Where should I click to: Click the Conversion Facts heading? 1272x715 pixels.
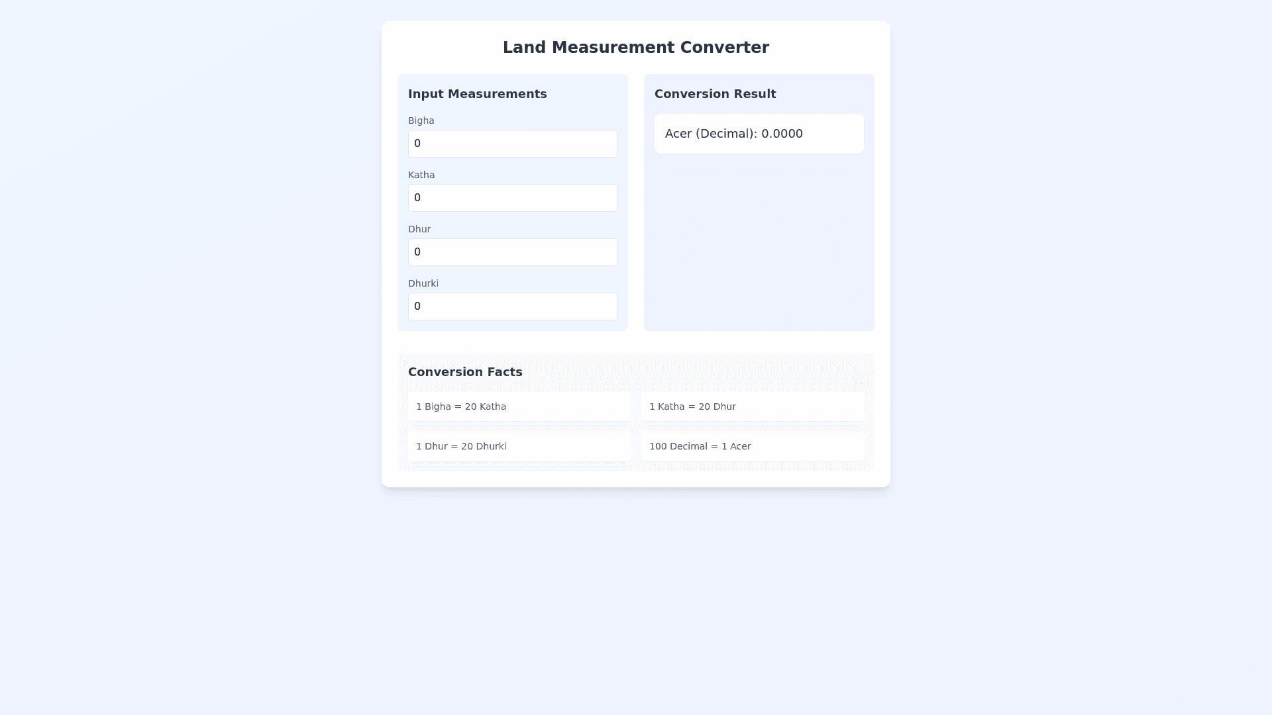coord(465,372)
